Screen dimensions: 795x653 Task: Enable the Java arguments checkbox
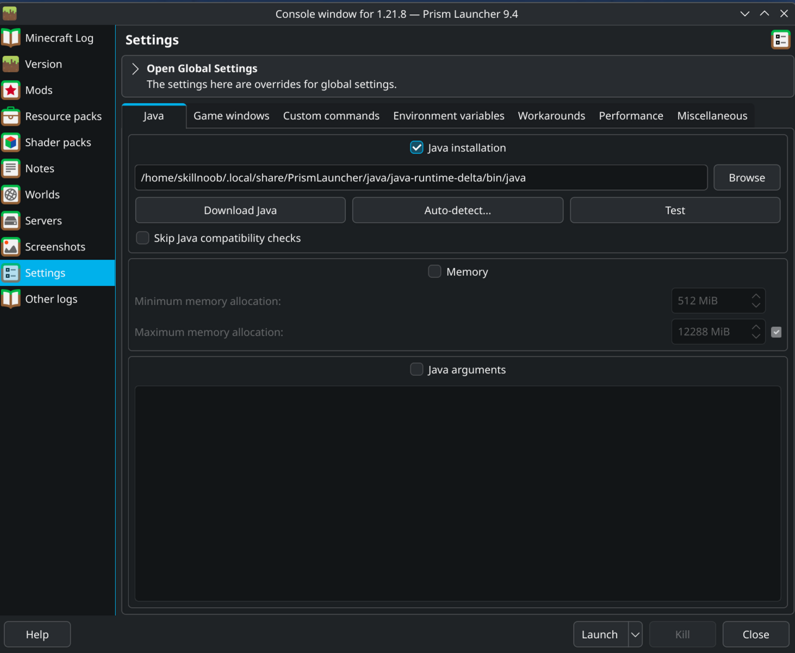point(417,369)
